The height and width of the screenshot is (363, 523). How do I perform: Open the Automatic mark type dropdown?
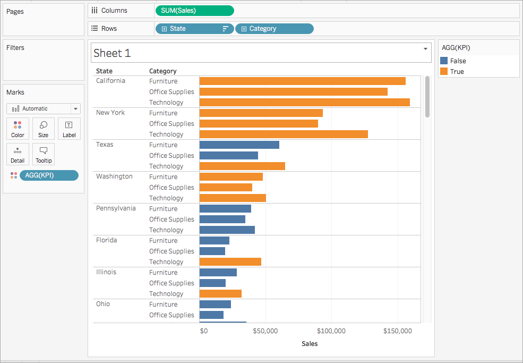[x=75, y=109]
